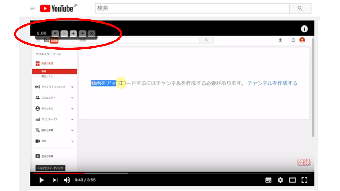Expand the 翻訳と字幕 chevron

point(73,131)
